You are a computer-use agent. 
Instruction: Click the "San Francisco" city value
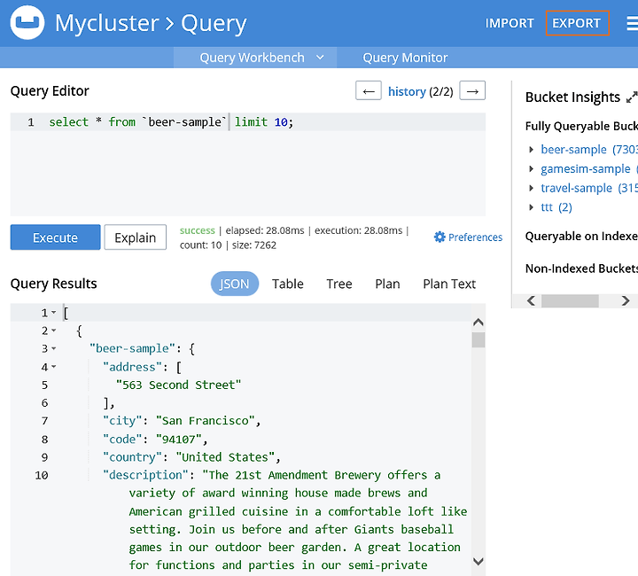[205, 421]
